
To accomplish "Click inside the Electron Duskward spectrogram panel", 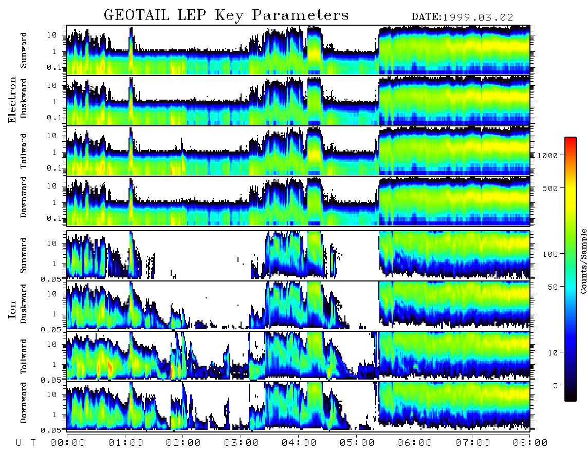I will pos(298,100).
